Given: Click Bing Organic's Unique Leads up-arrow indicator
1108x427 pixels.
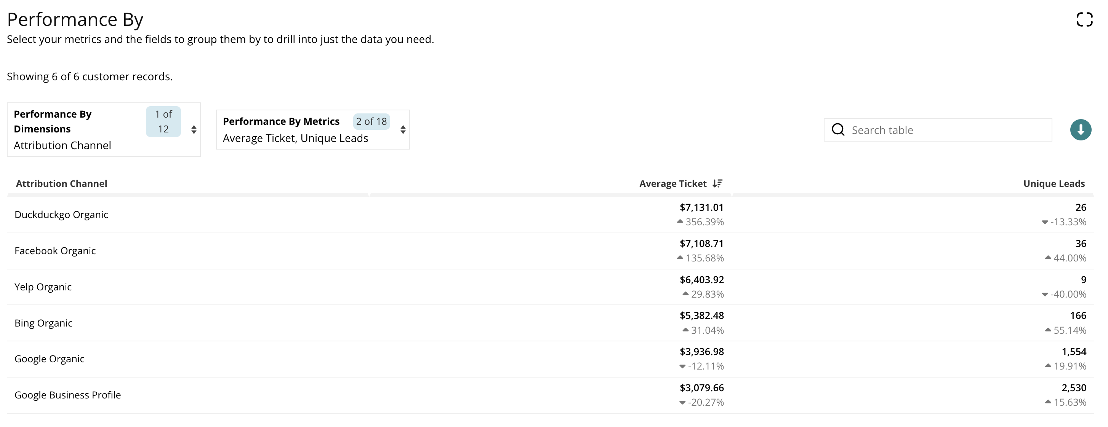Looking at the screenshot, I should (x=1048, y=330).
